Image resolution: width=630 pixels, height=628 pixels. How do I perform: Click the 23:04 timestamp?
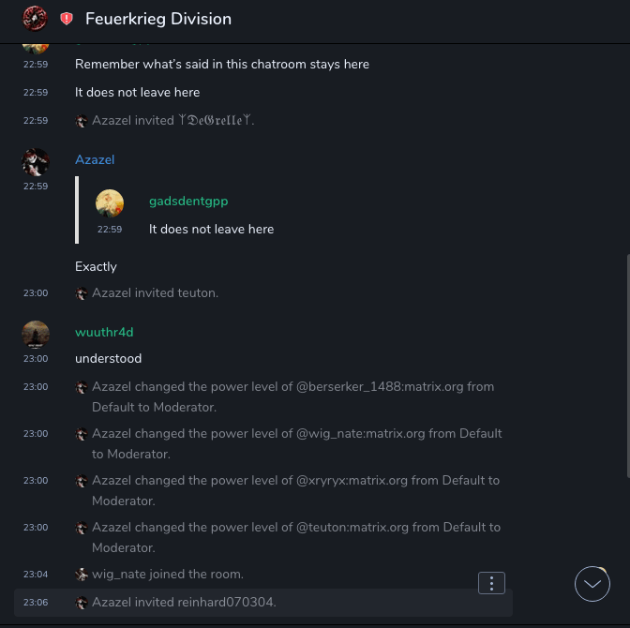(x=36, y=574)
